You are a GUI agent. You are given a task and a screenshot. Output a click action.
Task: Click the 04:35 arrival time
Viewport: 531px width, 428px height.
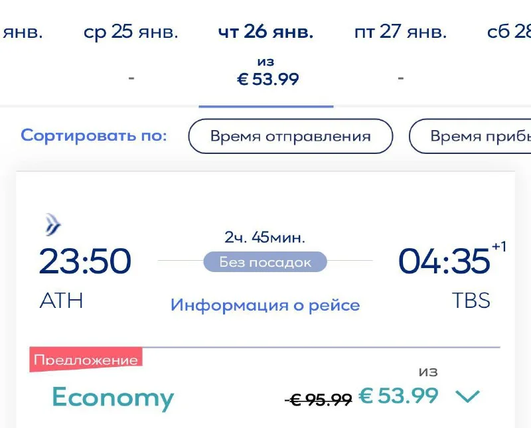point(444,261)
